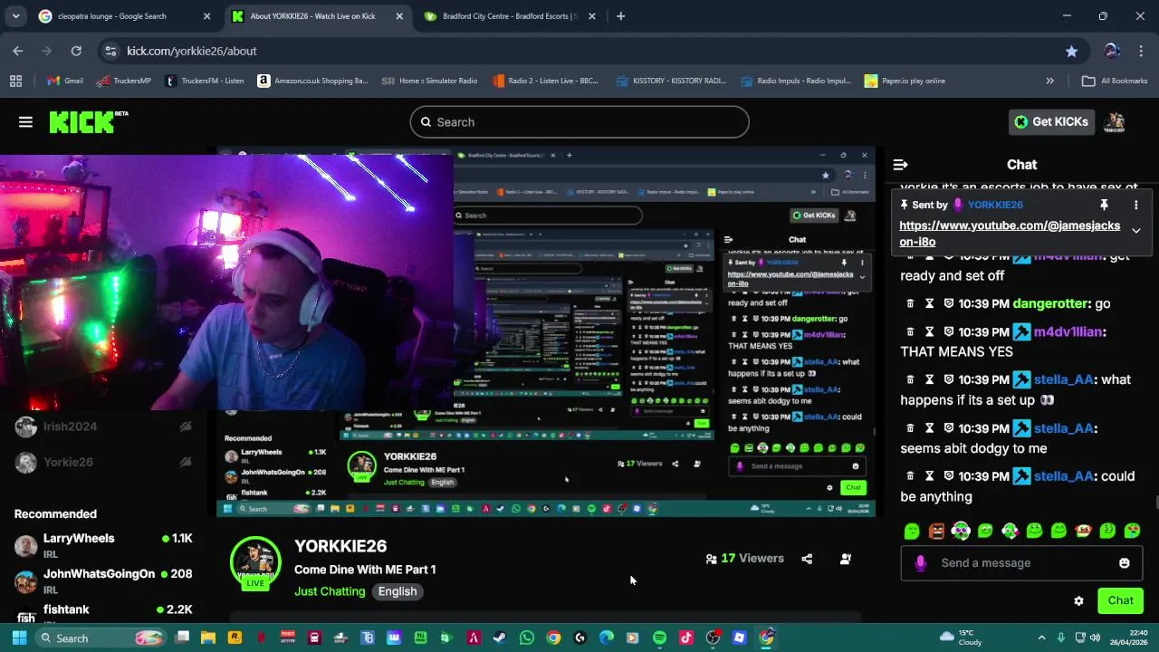This screenshot has width=1159, height=652.
Task: Ban dangerotter using the shield icon
Action: pyautogui.click(x=948, y=304)
